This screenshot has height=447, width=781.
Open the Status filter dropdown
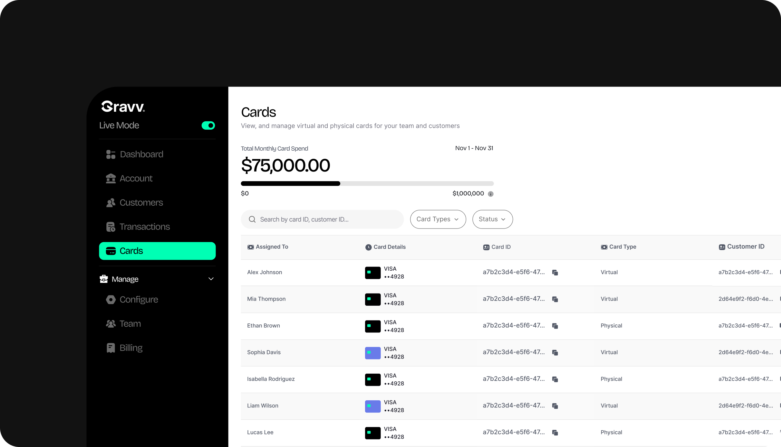click(492, 219)
